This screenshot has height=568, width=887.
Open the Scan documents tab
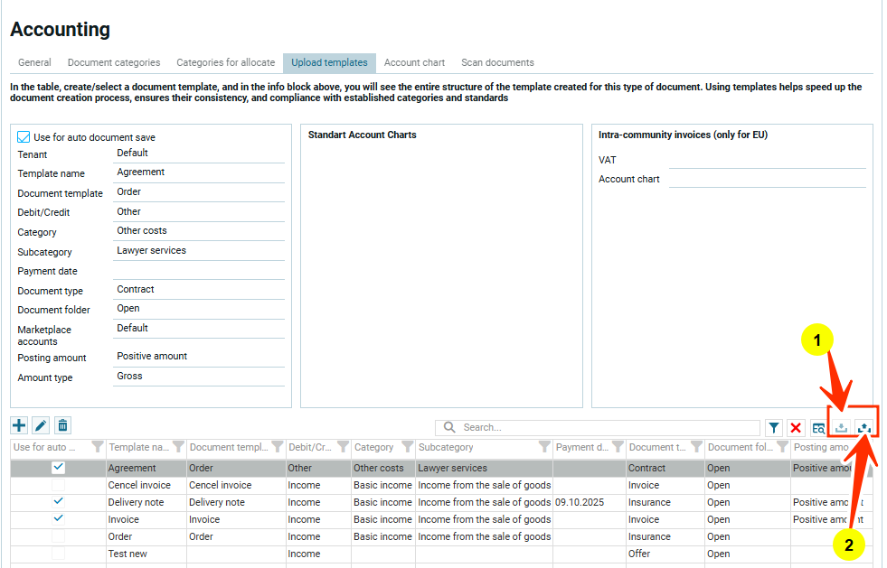(497, 63)
